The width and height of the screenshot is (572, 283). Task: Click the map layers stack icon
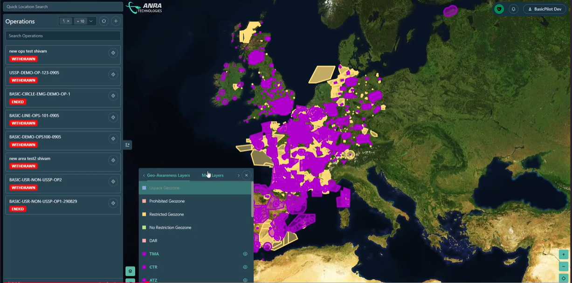(x=130, y=271)
